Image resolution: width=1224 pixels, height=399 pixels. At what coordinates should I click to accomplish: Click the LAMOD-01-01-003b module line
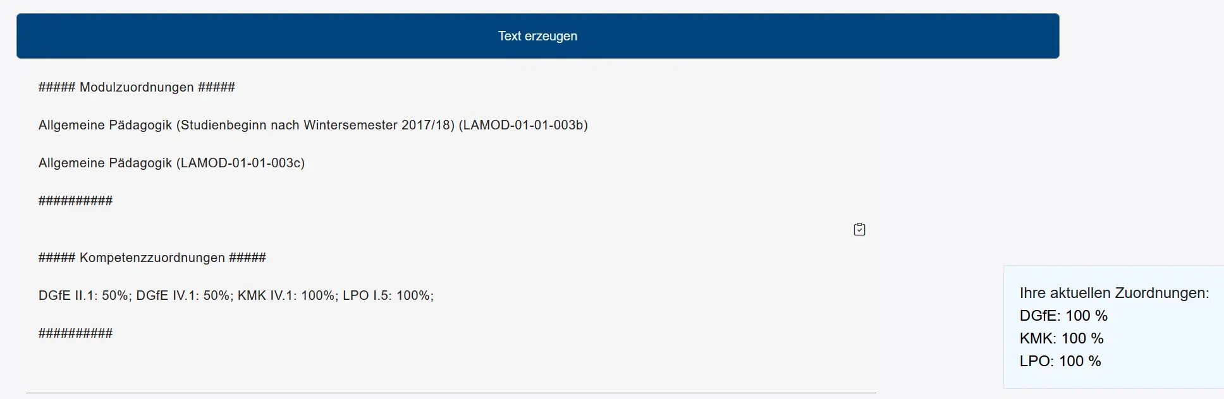coord(313,125)
